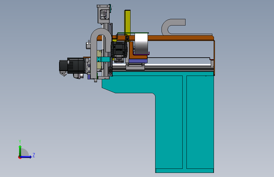Select the white curved panel in the center
Viewport: 274px width, 177px height.
point(141,43)
